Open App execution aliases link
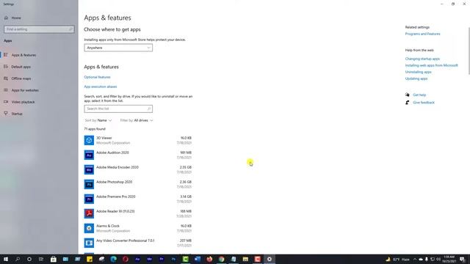This screenshot has height=264, width=470. (101, 87)
